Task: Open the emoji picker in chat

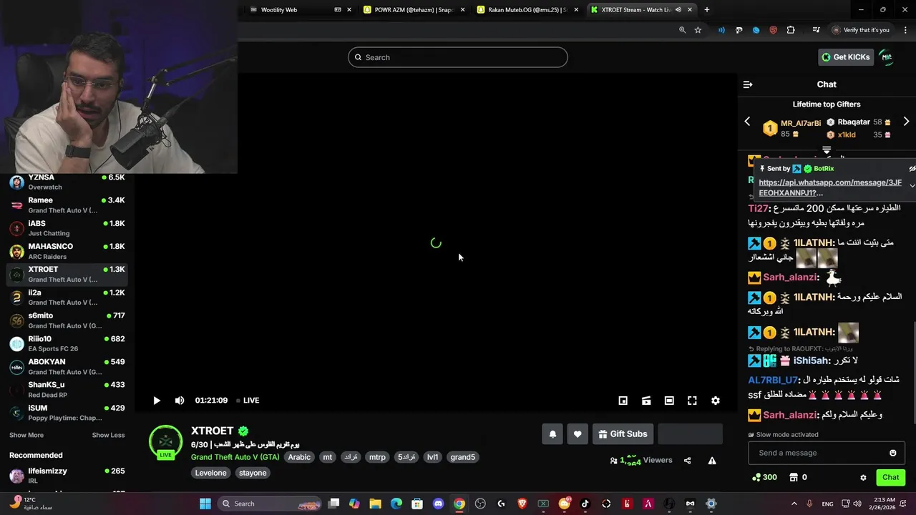Action: (x=892, y=453)
